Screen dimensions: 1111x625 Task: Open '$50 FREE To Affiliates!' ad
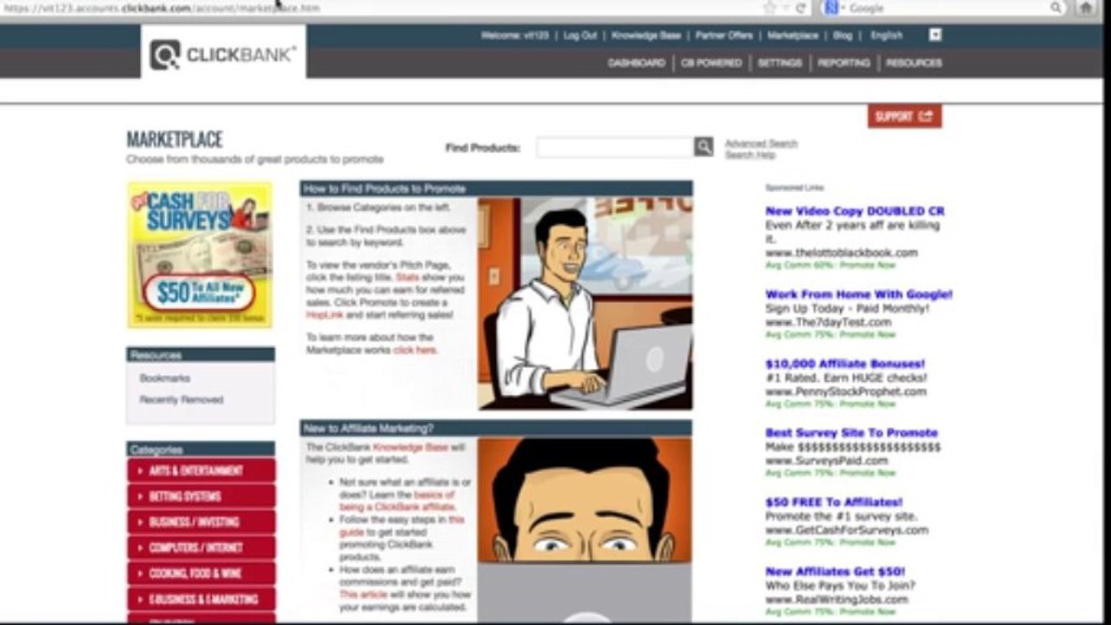[x=834, y=502]
